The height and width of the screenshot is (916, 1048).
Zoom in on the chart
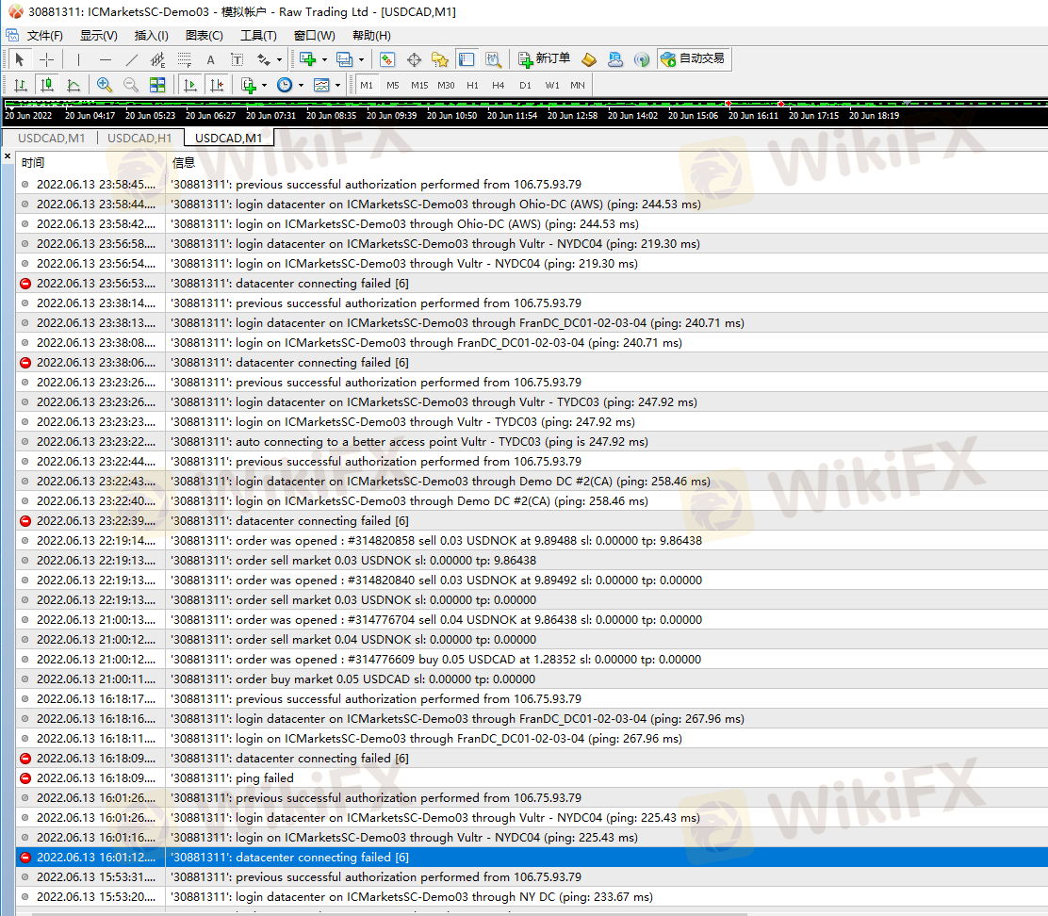point(105,85)
